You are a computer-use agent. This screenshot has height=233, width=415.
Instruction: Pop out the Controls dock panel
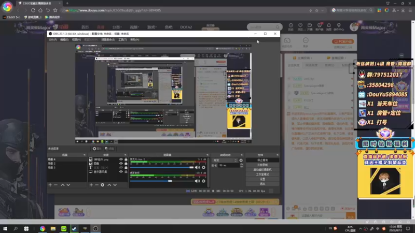278,155
